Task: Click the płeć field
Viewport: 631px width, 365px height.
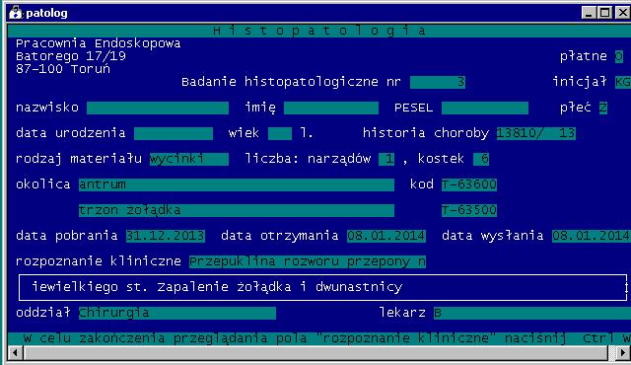Action: [x=603, y=108]
